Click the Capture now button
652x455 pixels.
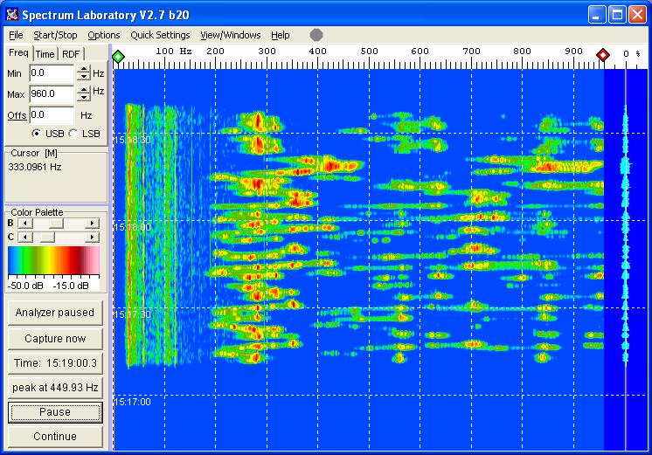(x=55, y=339)
